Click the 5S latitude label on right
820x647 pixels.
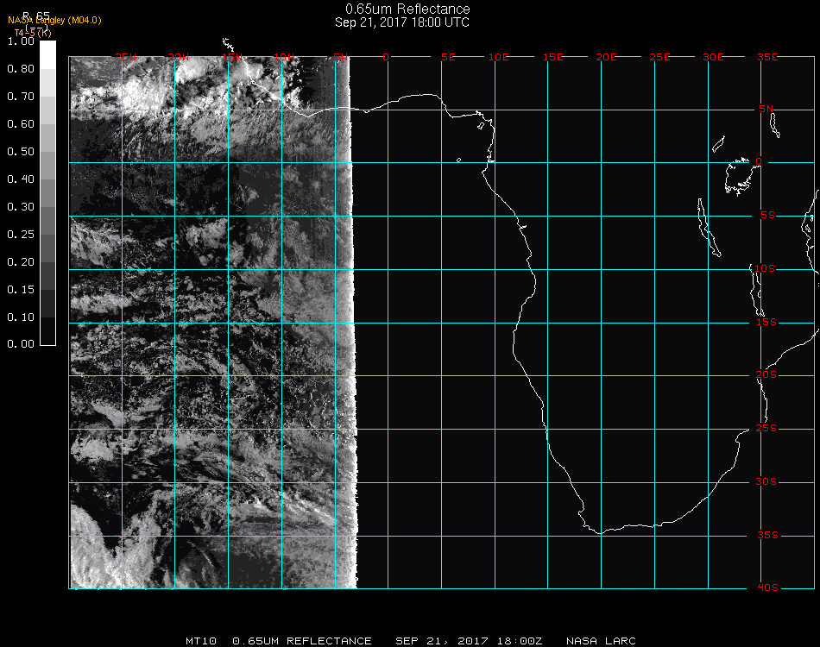click(x=766, y=216)
